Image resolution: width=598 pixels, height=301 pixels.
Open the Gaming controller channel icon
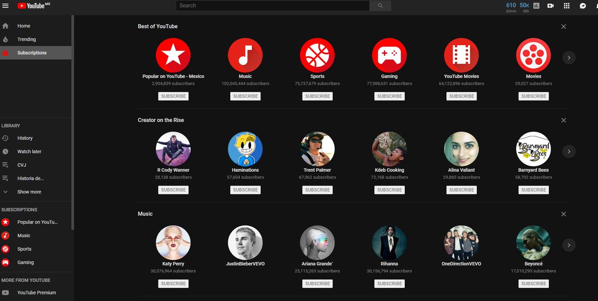pos(389,55)
